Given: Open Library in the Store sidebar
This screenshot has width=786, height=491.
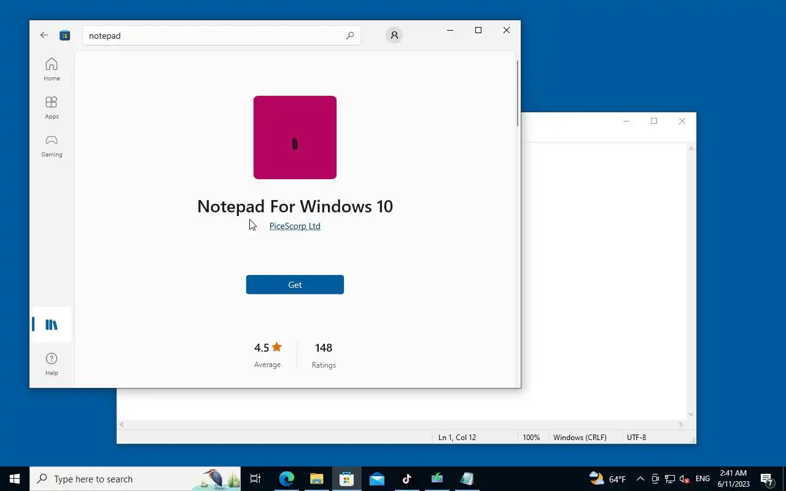Looking at the screenshot, I should click(x=52, y=325).
